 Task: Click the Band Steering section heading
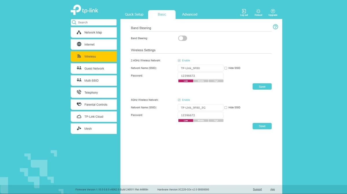(x=141, y=28)
